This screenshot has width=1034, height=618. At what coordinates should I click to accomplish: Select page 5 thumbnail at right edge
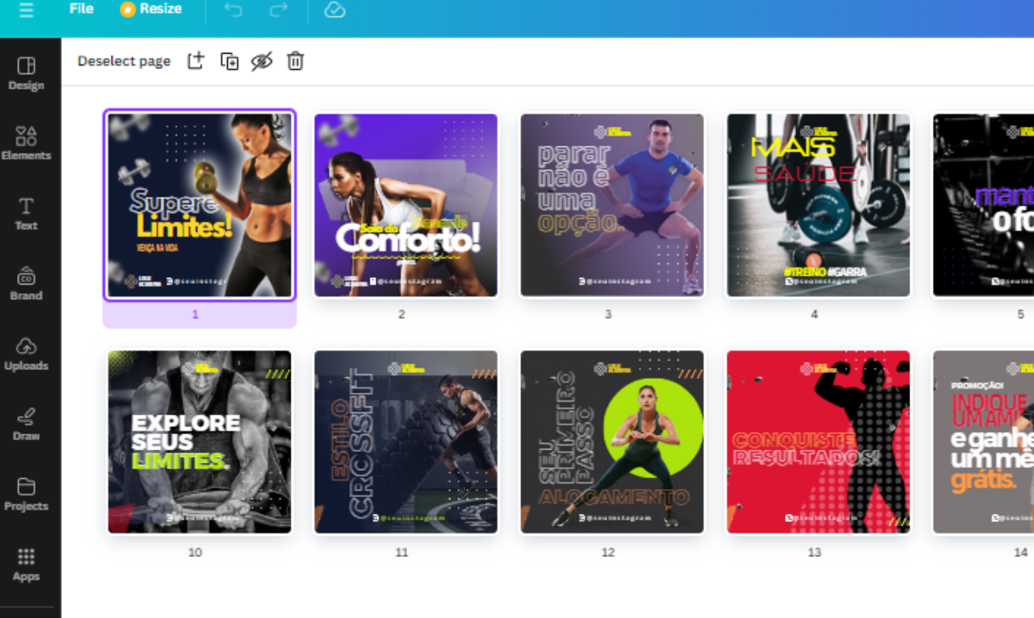pyautogui.click(x=984, y=205)
